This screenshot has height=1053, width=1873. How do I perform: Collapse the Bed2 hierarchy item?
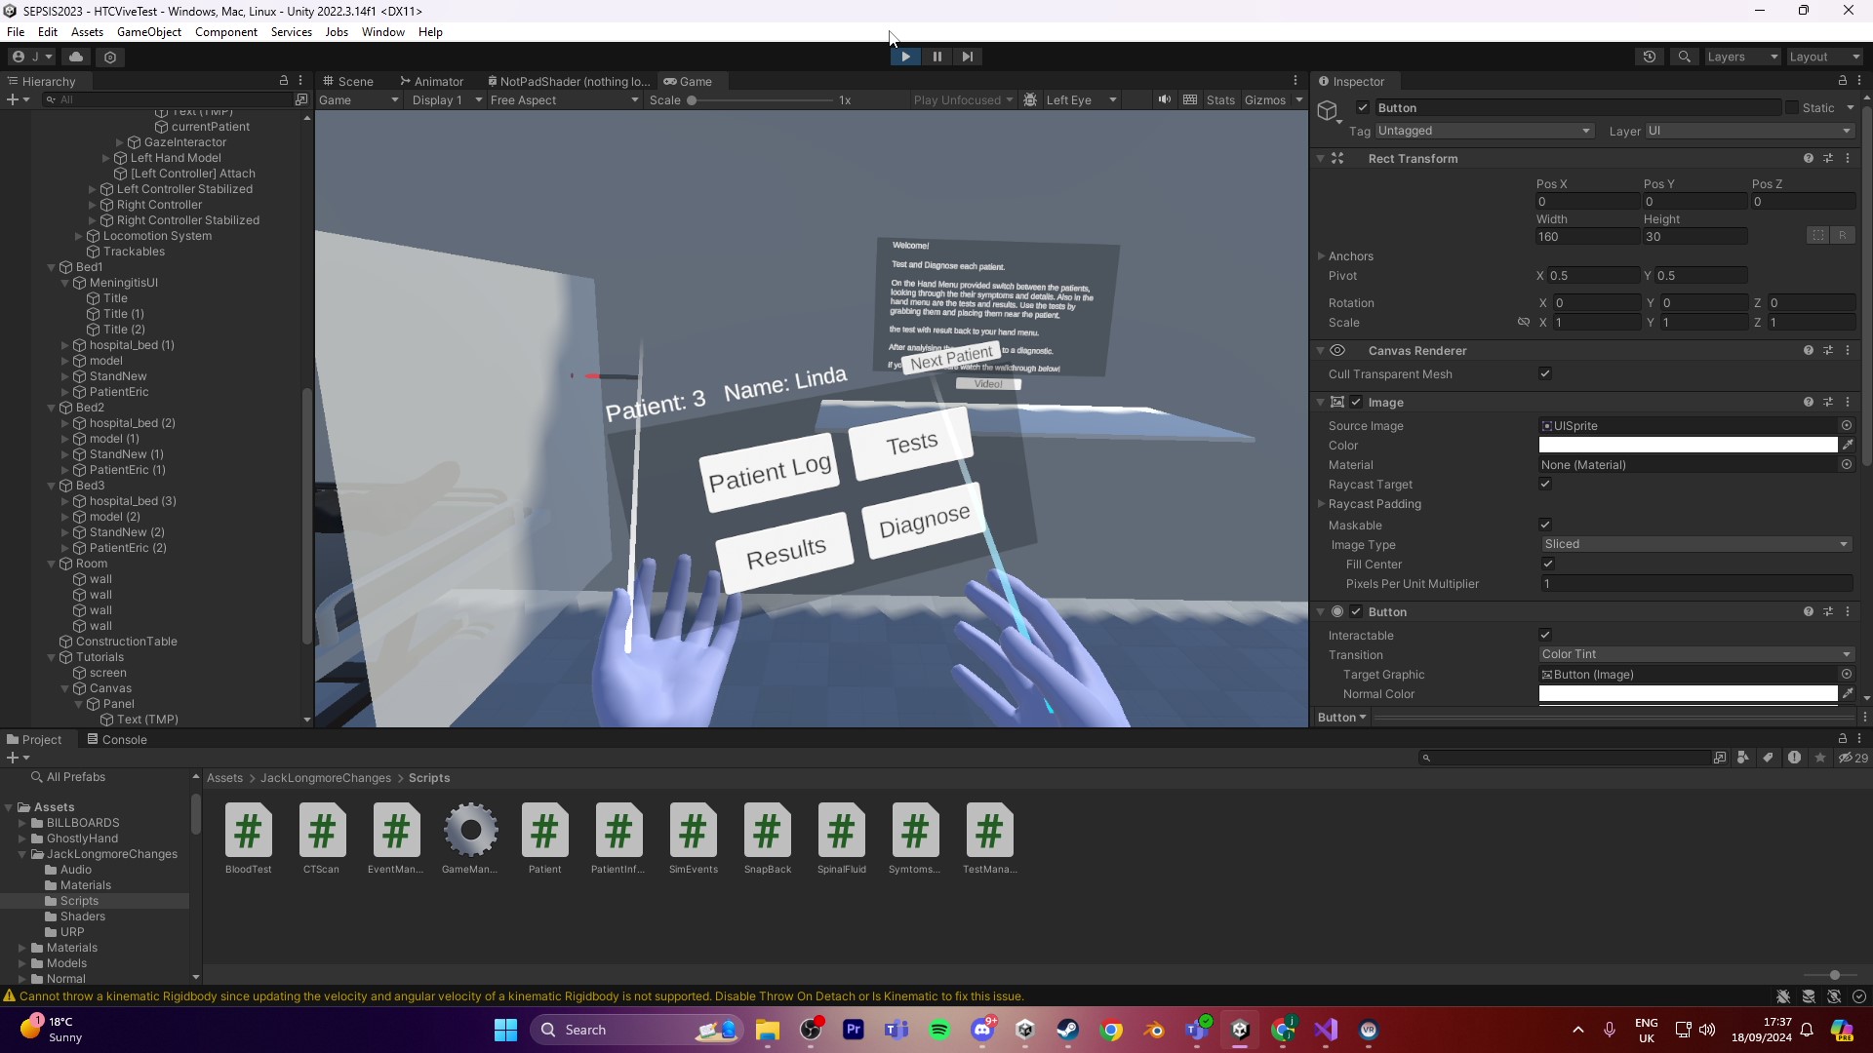click(x=52, y=408)
